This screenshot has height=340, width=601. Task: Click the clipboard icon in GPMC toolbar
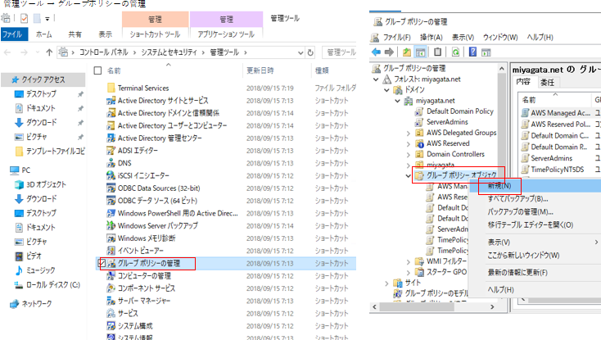[437, 52]
